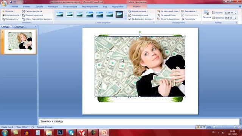Viewport: 242px width, 136px height.
Task: Switch to slide sorter view icon
Action: pyautogui.click(x=201, y=127)
